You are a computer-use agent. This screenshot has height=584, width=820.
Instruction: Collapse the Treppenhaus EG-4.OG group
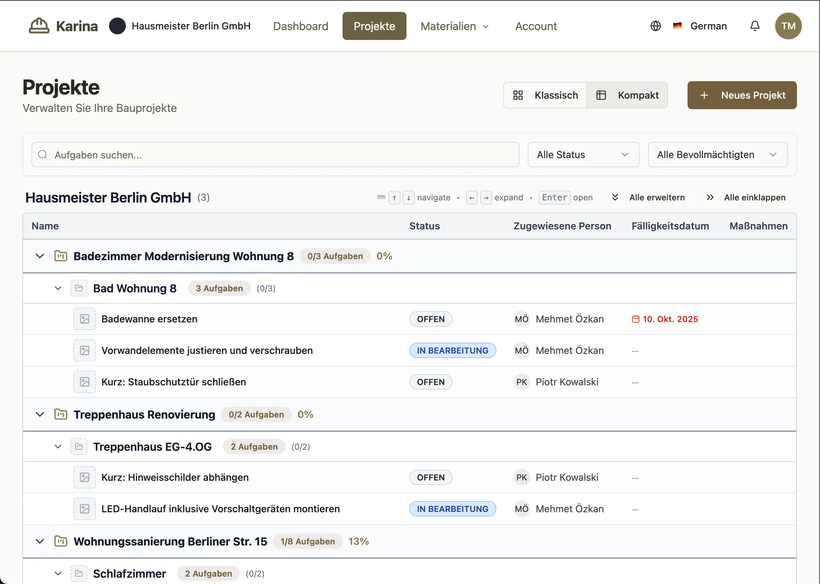point(58,447)
